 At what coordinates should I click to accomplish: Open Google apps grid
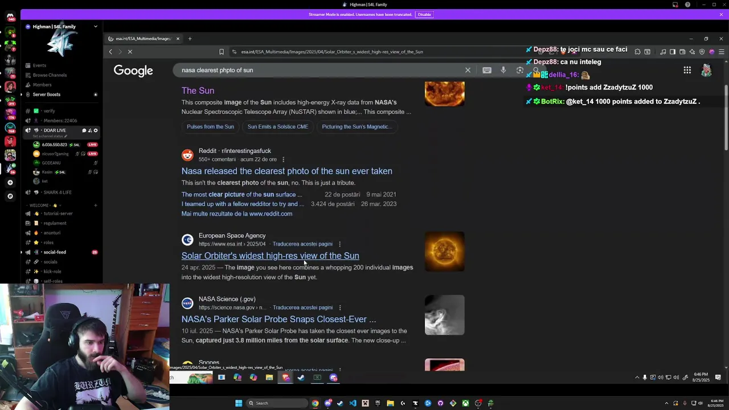tap(687, 70)
